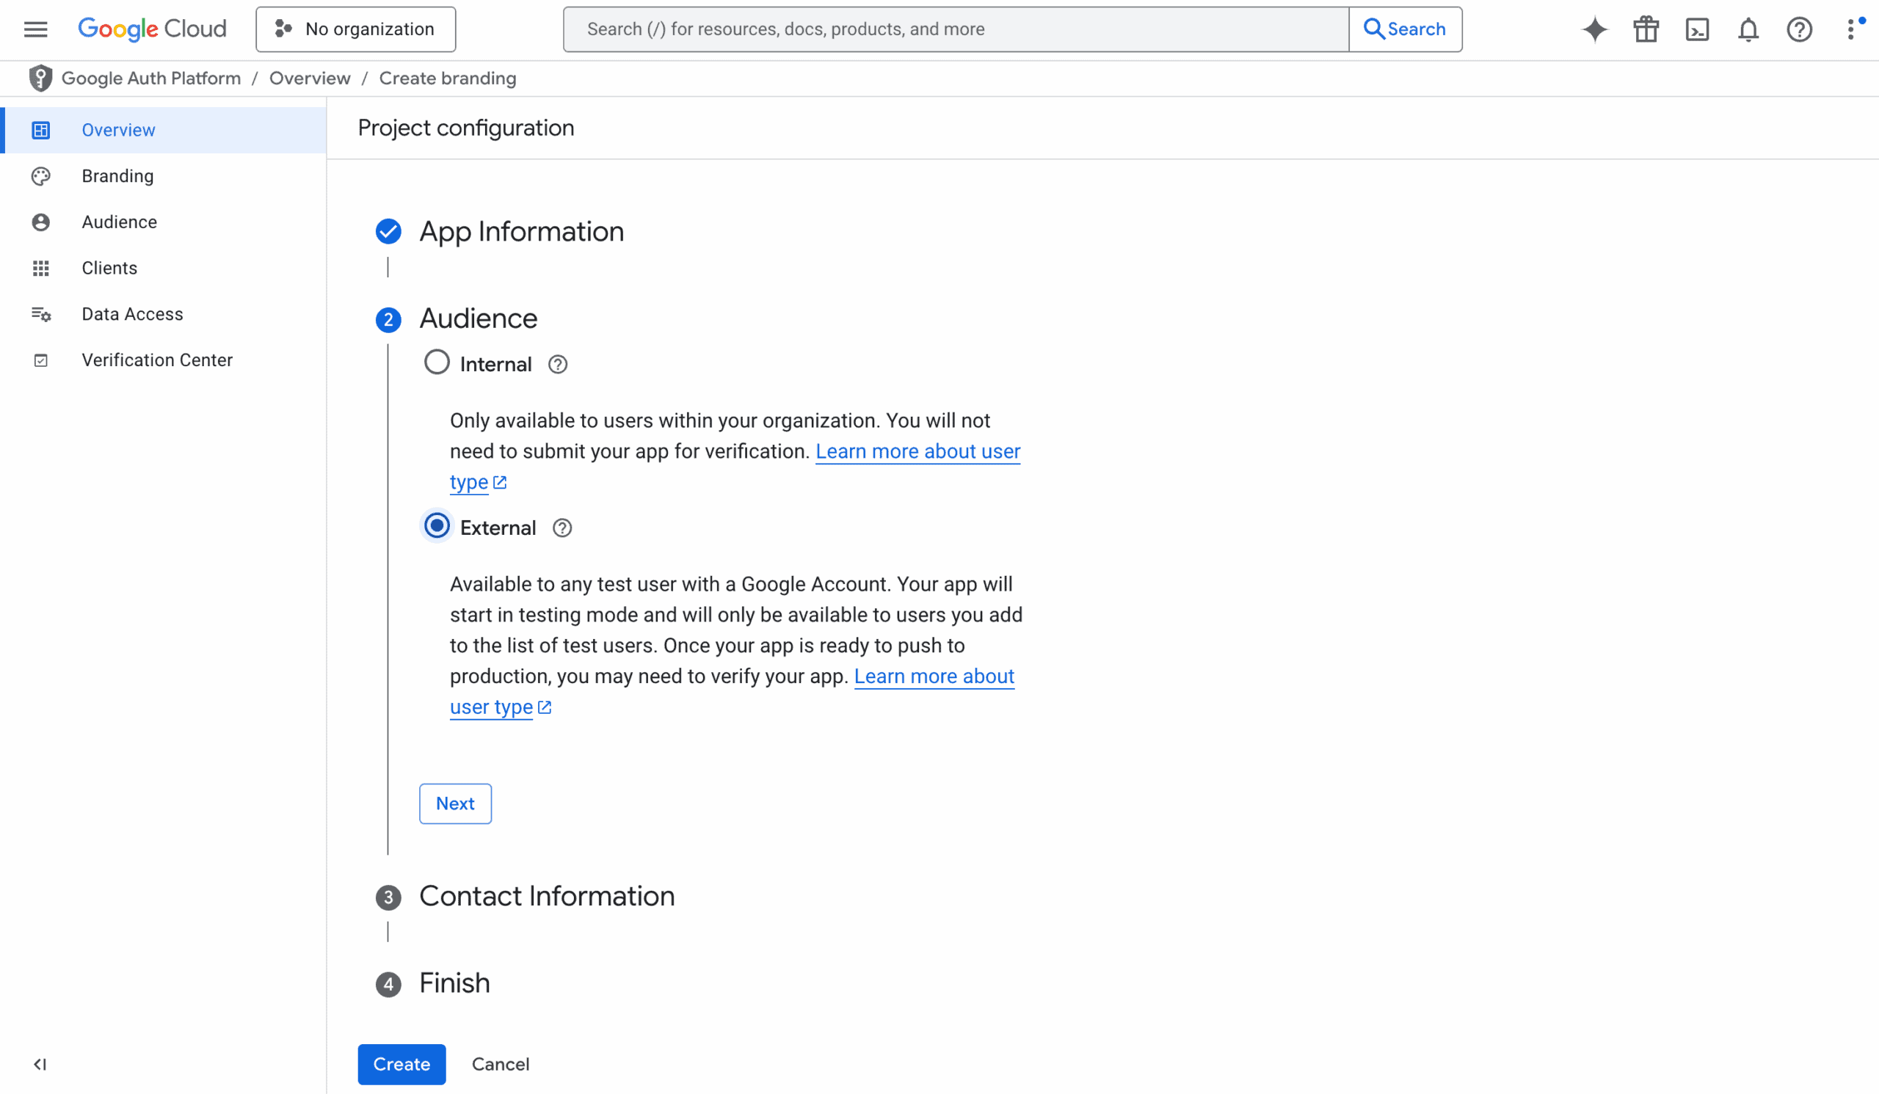Image resolution: width=1879 pixels, height=1094 pixels.
Task: Expand the Finish step
Action: pos(454,984)
